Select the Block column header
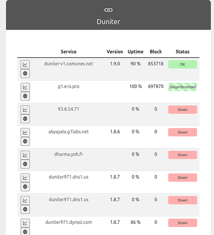The image size is (214, 235). click(x=156, y=52)
